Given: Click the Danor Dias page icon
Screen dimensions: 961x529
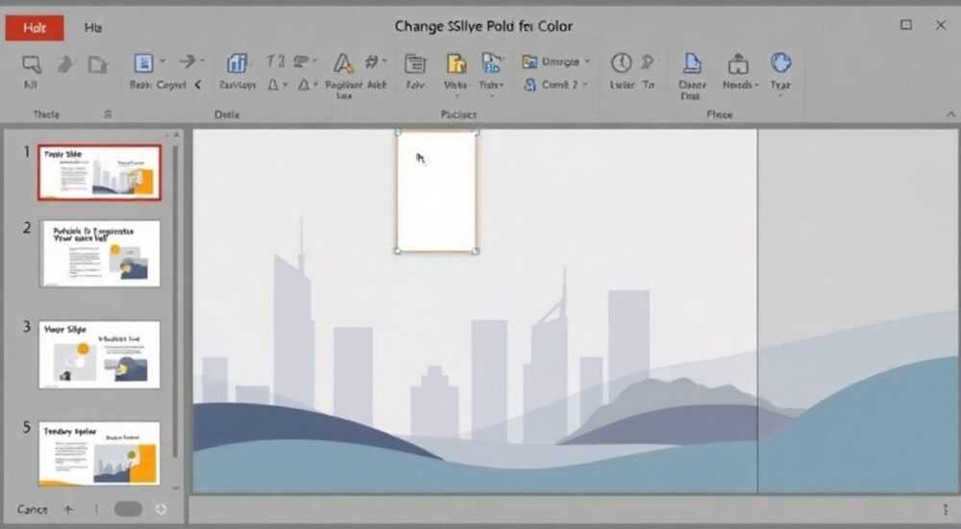Looking at the screenshot, I should (692, 63).
